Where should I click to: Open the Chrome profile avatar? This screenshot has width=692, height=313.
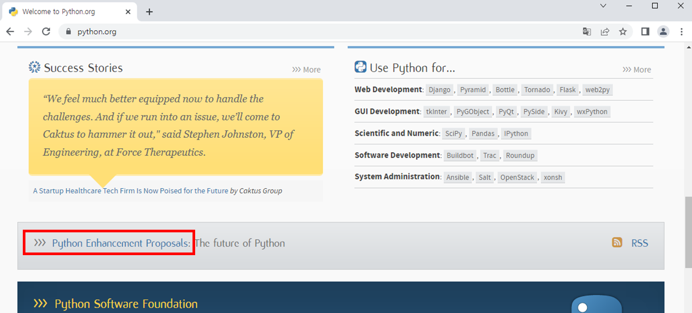coord(663,32)
